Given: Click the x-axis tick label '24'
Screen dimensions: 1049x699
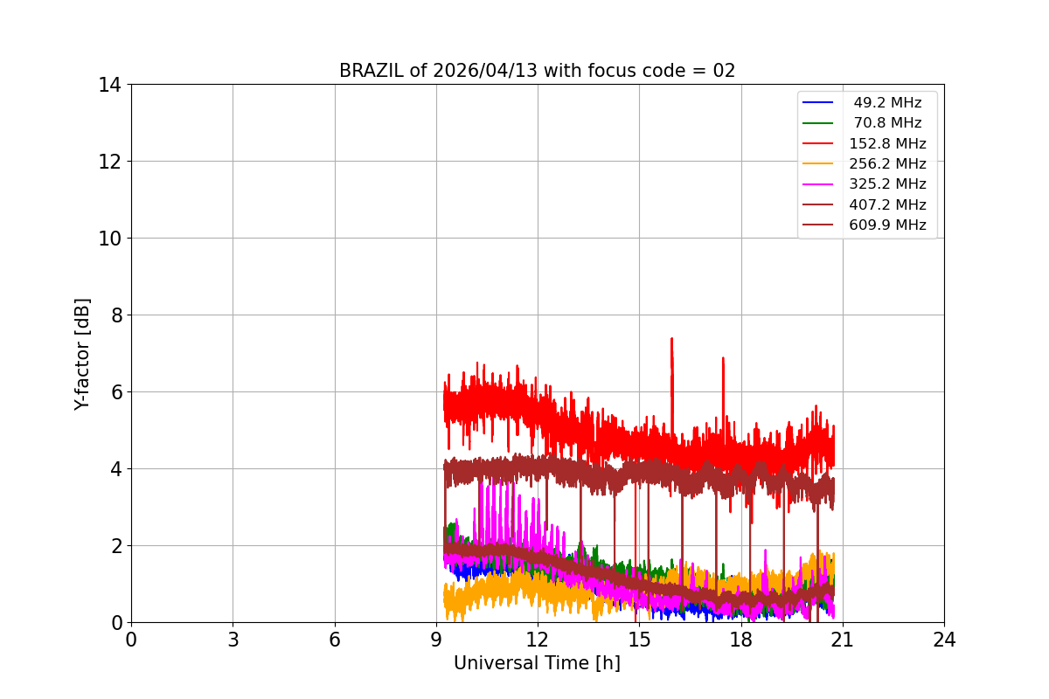Looking at the screenshot, I should [944, 640].
